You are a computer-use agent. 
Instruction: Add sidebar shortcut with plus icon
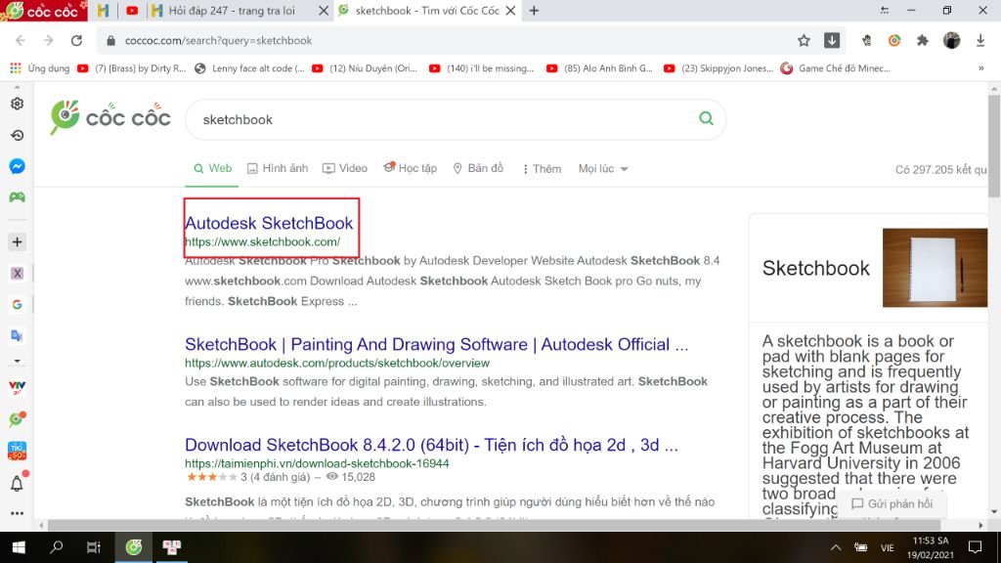tap(18, 242)
